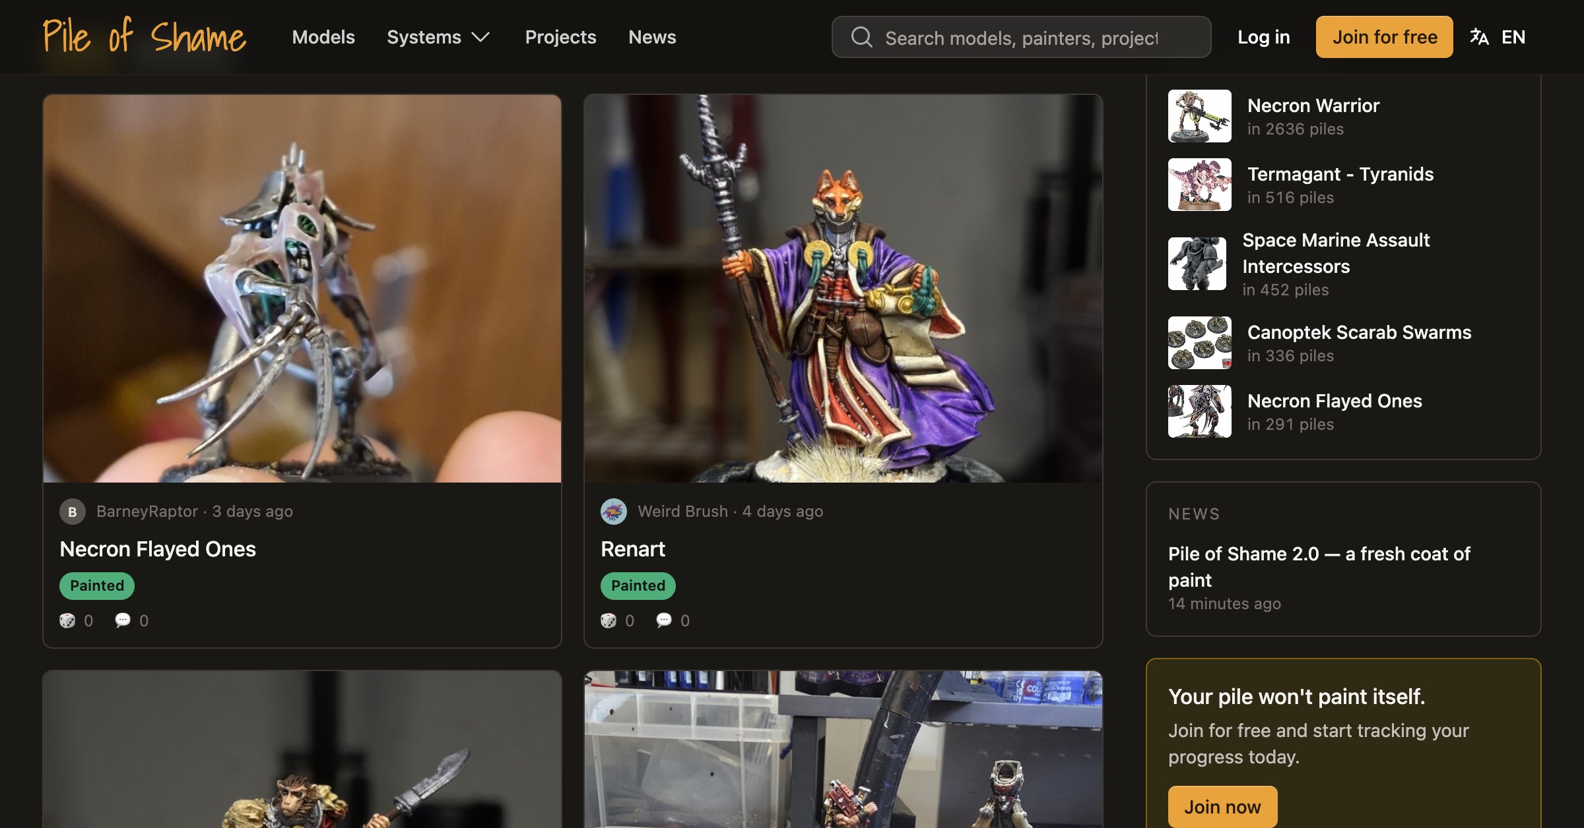Open Pile of Shame 2.0 news article

(x=1319, y=567)
